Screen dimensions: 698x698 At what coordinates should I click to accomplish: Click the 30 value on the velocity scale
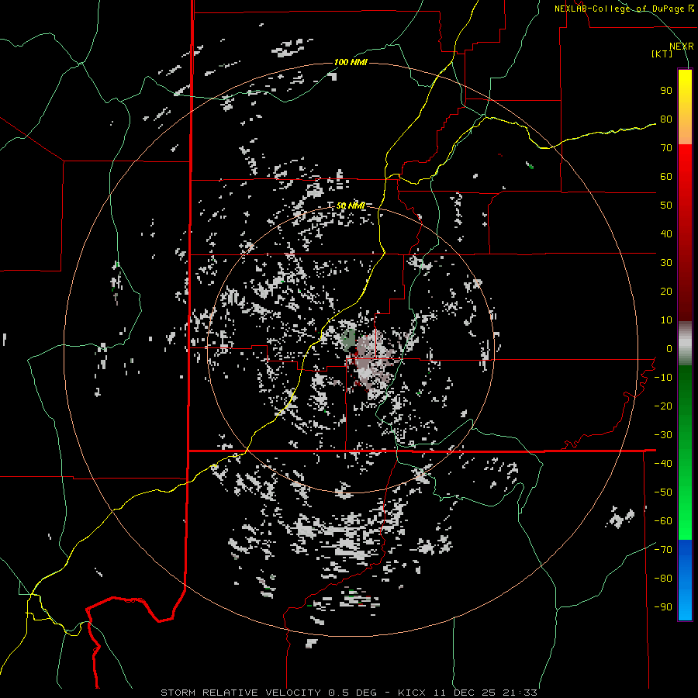point(666,263)
